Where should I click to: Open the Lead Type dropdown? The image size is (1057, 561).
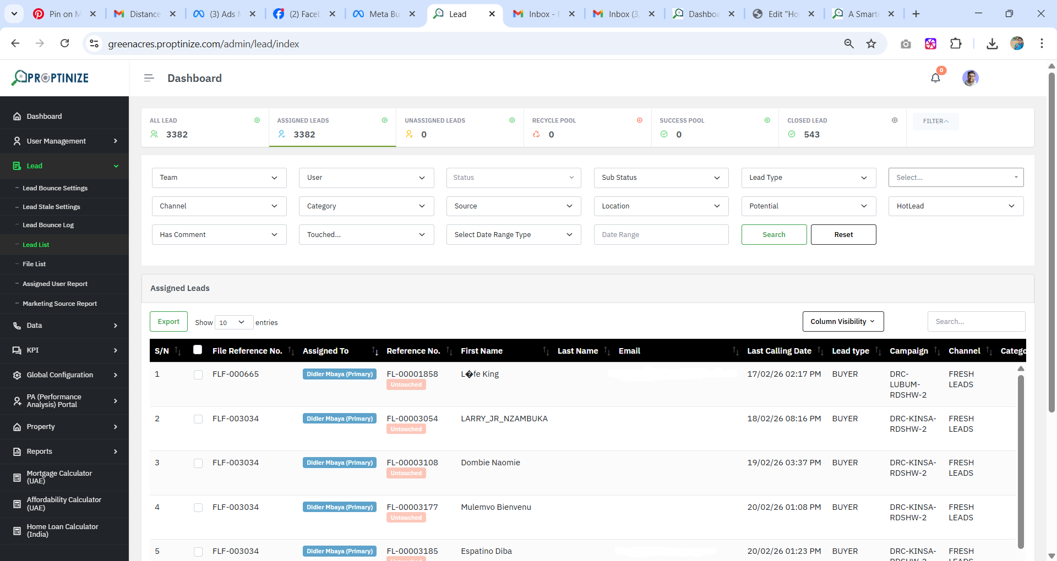(808, 178)
